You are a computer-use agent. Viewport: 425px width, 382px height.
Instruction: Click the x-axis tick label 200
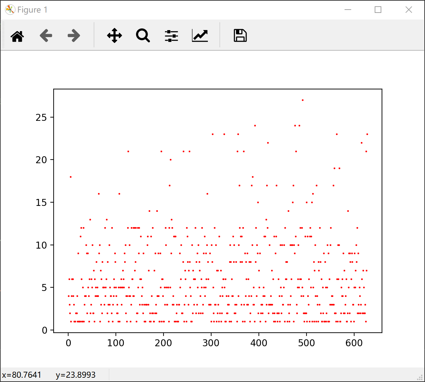pos(164,343)
